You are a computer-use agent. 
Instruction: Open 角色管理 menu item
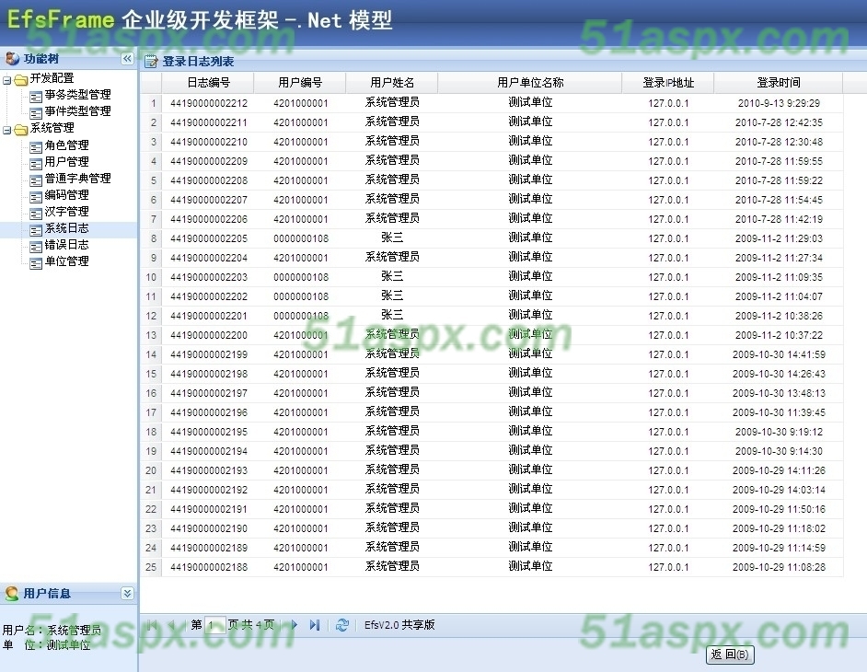67,145
